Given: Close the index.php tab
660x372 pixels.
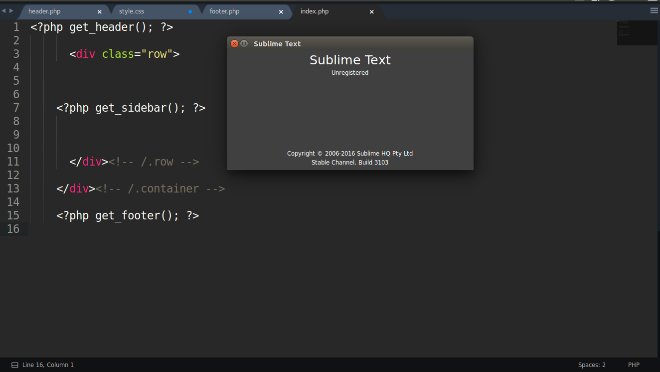Looking at the screenshot, I should pyautogui.click(x=371, y=11).
